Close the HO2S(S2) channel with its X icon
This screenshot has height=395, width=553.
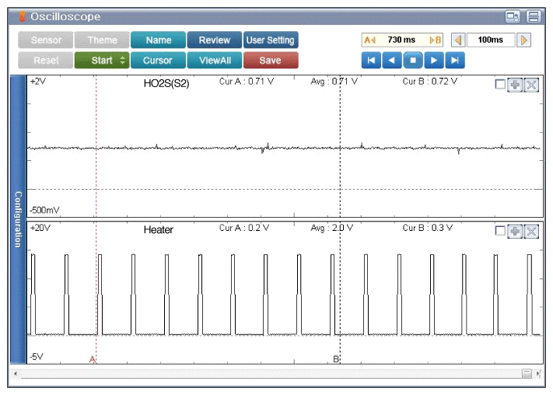tap(532, 85)
